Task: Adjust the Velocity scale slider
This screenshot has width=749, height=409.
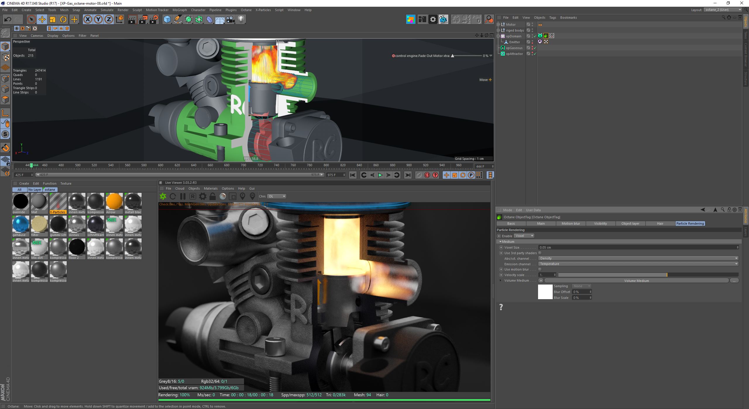Action: 648,275
